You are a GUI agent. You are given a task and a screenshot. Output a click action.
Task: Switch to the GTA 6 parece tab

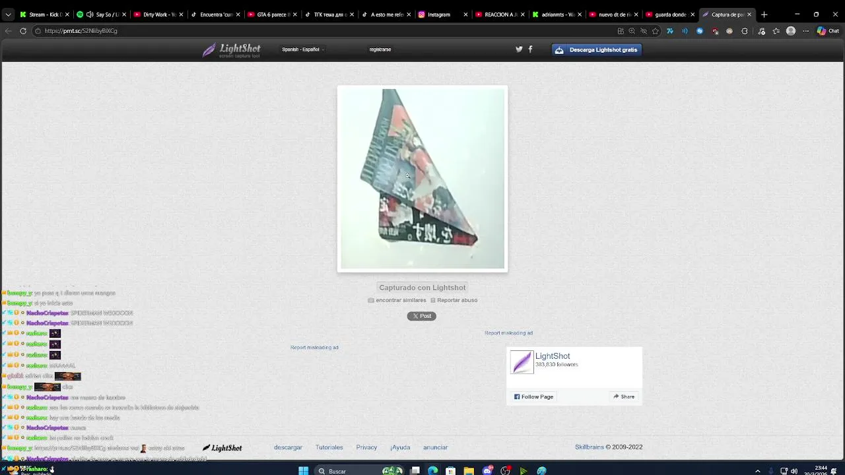[x=271, y=15]
